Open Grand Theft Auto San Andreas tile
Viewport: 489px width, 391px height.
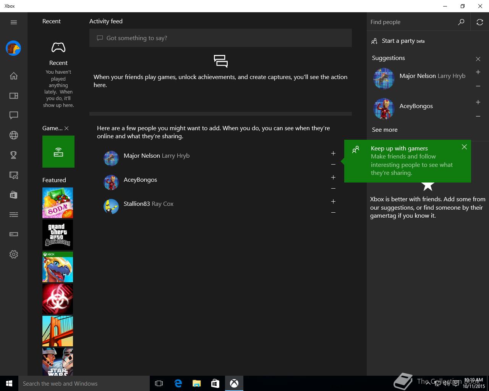[58, 235]
